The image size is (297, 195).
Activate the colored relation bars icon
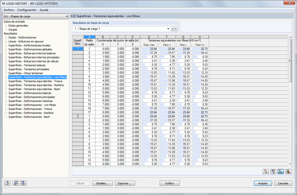coord(281,171)
